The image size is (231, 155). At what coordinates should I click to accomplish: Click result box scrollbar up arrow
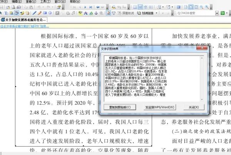(202, 58)
